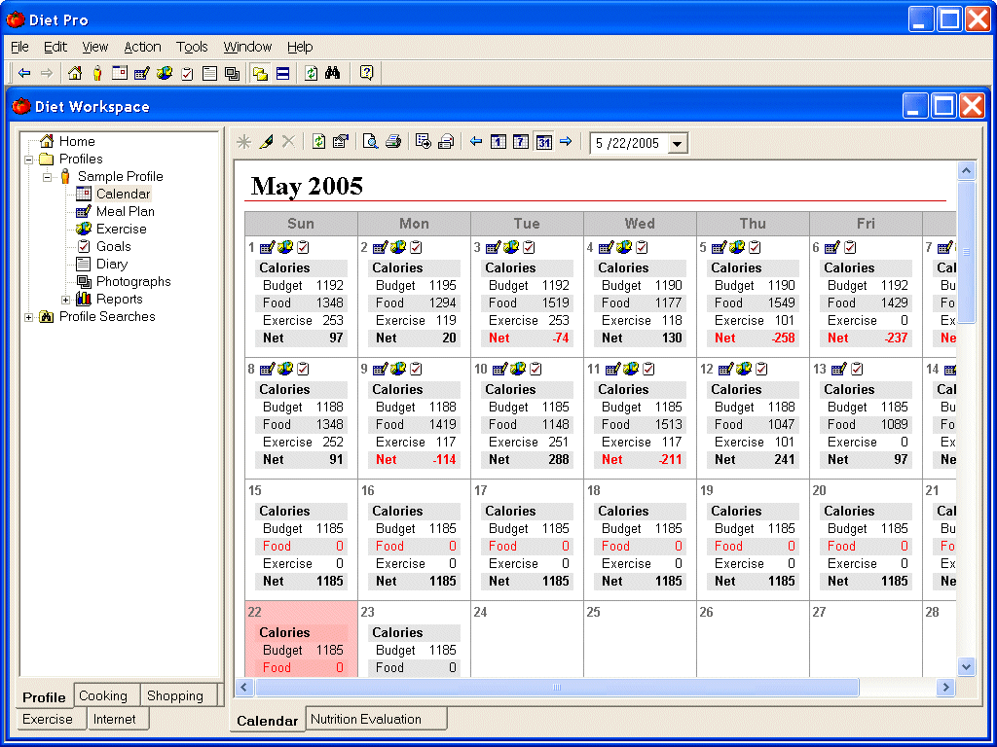Click the calendar vertical scrollbar down arrow

[x=967, y=666]
